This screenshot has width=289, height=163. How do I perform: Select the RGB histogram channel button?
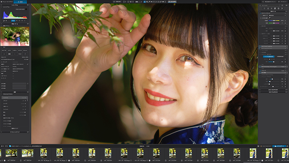tap(13, 21)
